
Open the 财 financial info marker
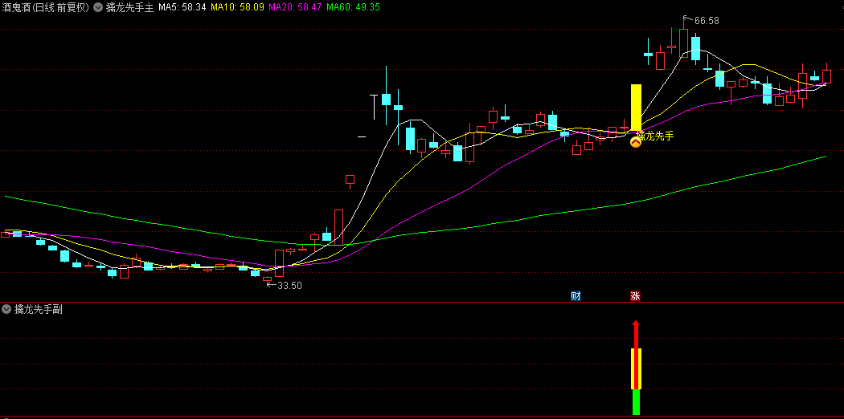pyautogui.click(x=576, y=295)
